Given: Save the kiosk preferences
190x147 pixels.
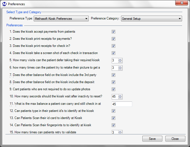Looking at the screenshot, I should [152, 138].
